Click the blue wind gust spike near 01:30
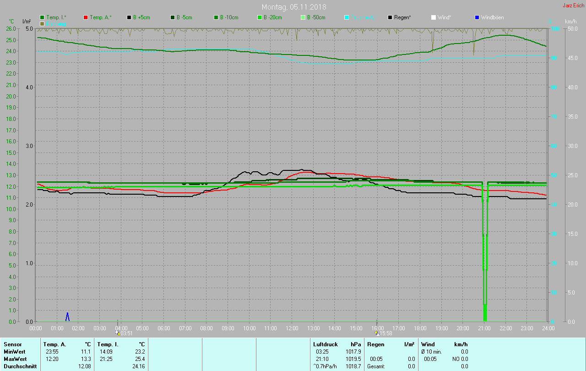This screenshot has height=371, width=586. pos(67,316)
